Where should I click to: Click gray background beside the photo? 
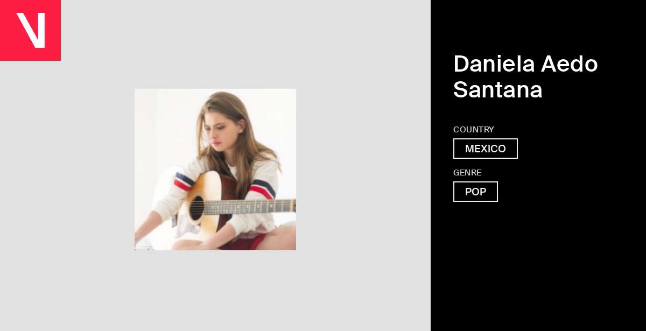pos(350,170)
